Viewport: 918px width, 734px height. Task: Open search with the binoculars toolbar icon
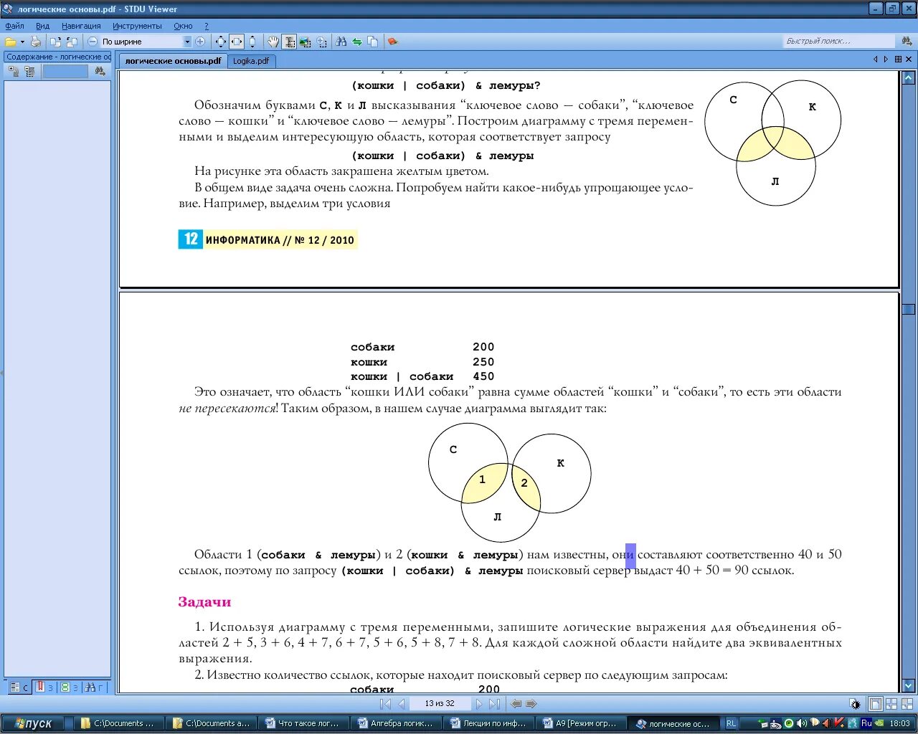point(341,42)
